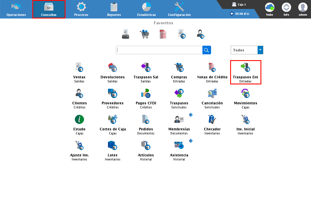Click the Lotes Inventarios icon

click(x=112, y=146)
